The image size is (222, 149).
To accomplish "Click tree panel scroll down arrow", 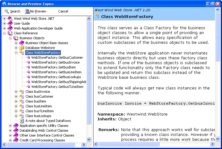I will click(89, 140).
